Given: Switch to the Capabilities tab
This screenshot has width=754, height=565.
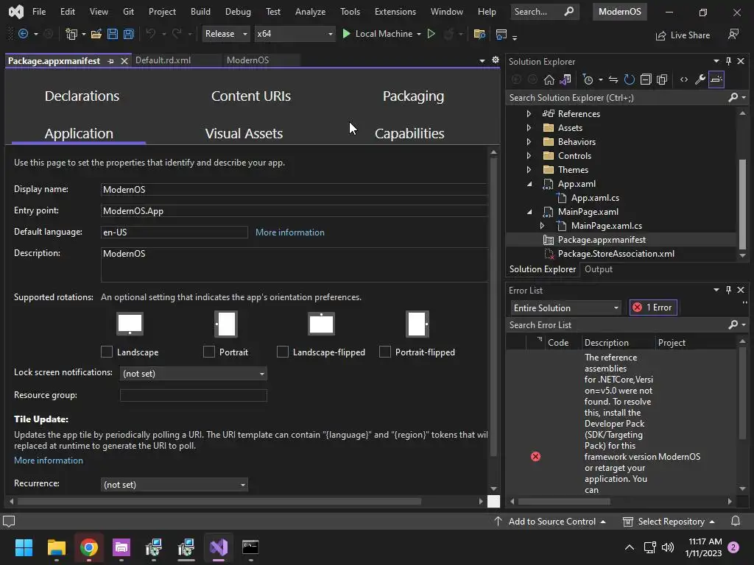Looking at the screenshot, I should [x=409, y=134].
